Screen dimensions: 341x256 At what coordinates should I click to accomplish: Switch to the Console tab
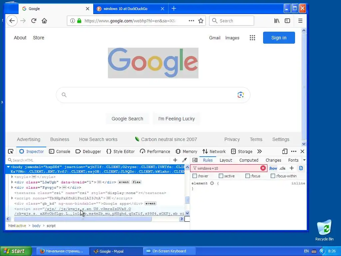point(60,151)
